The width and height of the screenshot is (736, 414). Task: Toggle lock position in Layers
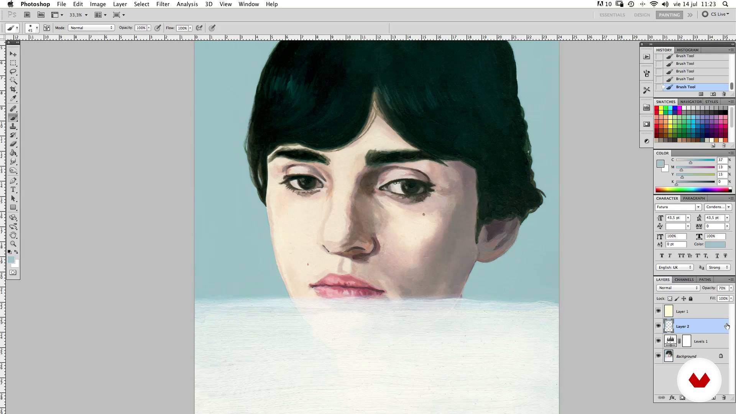[683, 299]
